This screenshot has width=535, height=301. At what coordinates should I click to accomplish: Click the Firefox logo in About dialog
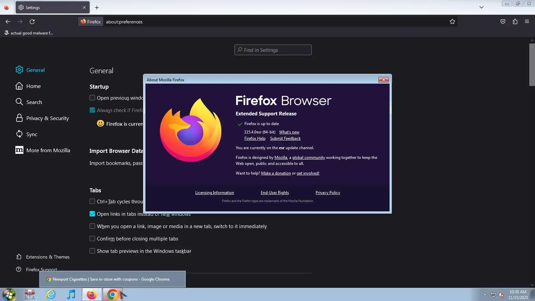(191, 130)
